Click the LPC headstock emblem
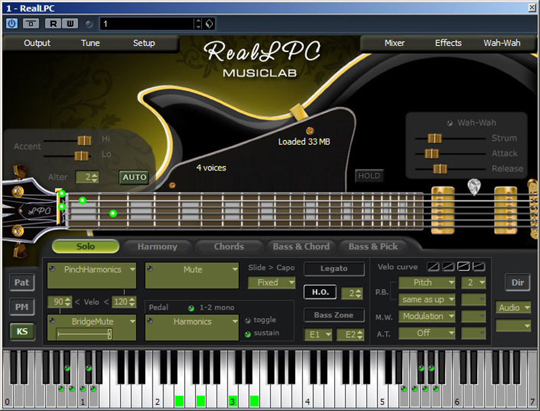Image resolution: width=540 pixels, height=411 pixels. coord(39,211)
